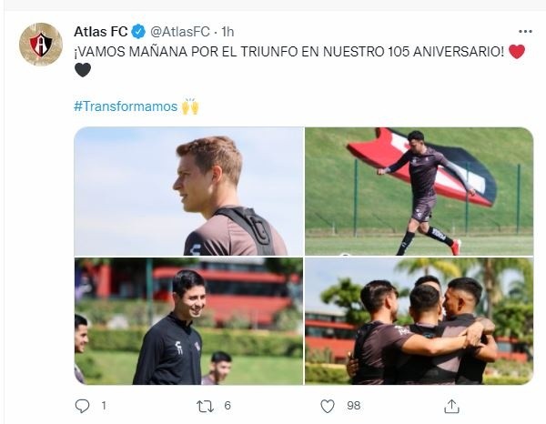Like the tweet with heart icon

point(328,406)
